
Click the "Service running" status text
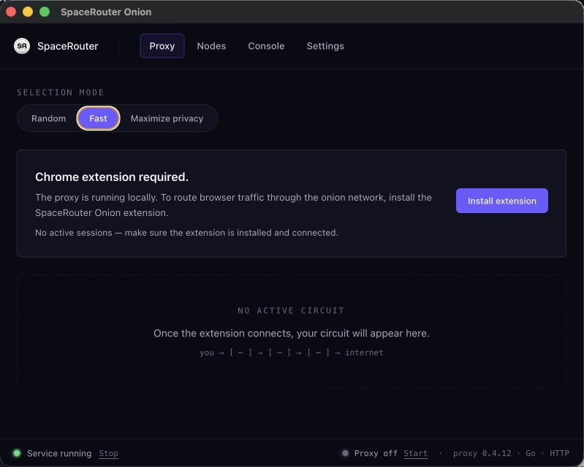[59, 453]
